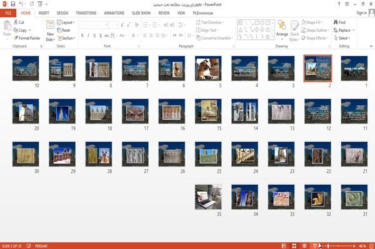
Task: Collapse the ribbon with the arrow
Action: [x=371, y=46]
